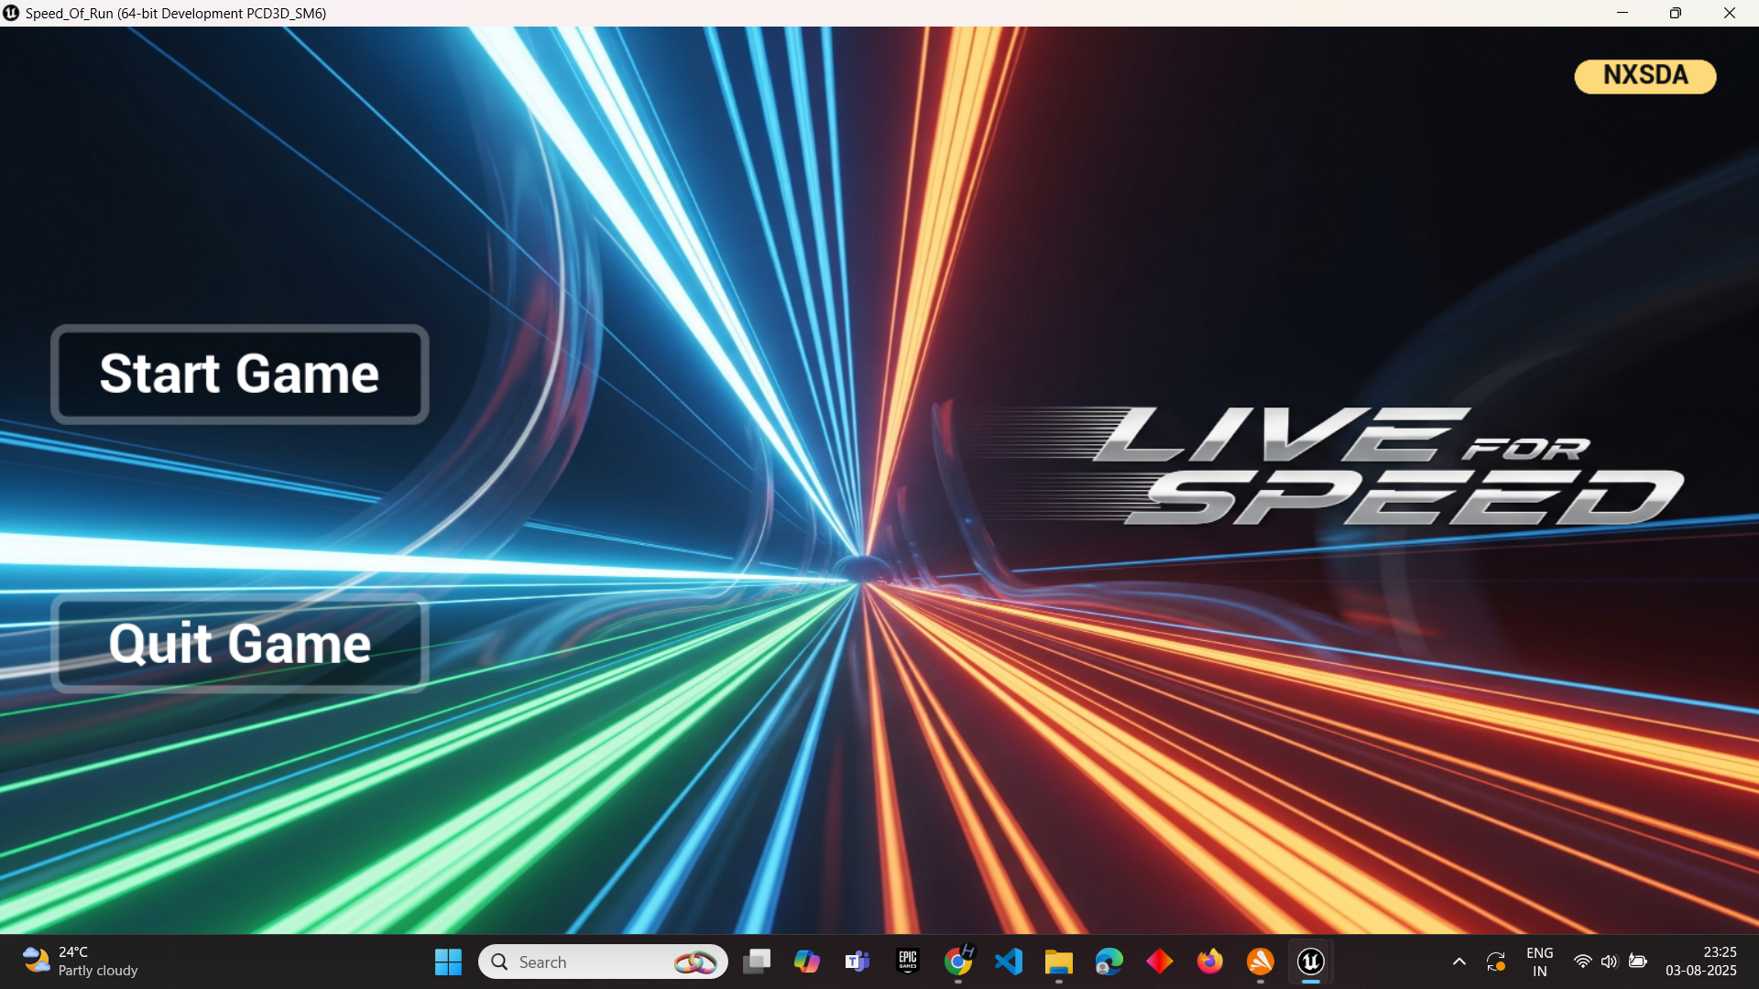Click the Start Game button
The width and height of the screenshot is (1759, 989).
click(239, 375)
